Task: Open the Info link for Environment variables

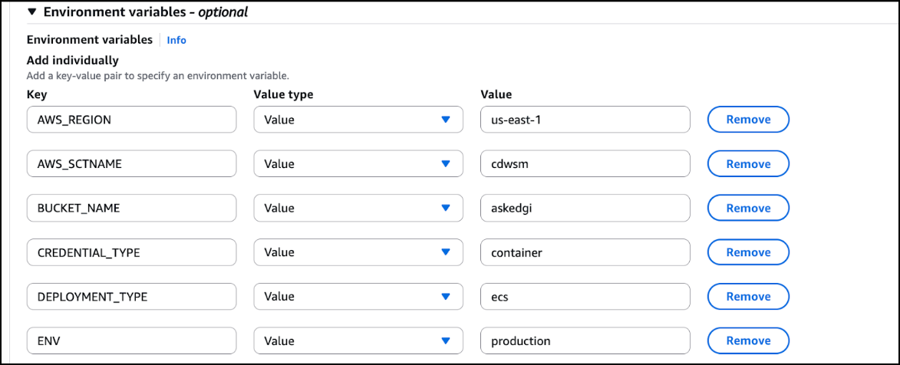Action: pos(176,40)
